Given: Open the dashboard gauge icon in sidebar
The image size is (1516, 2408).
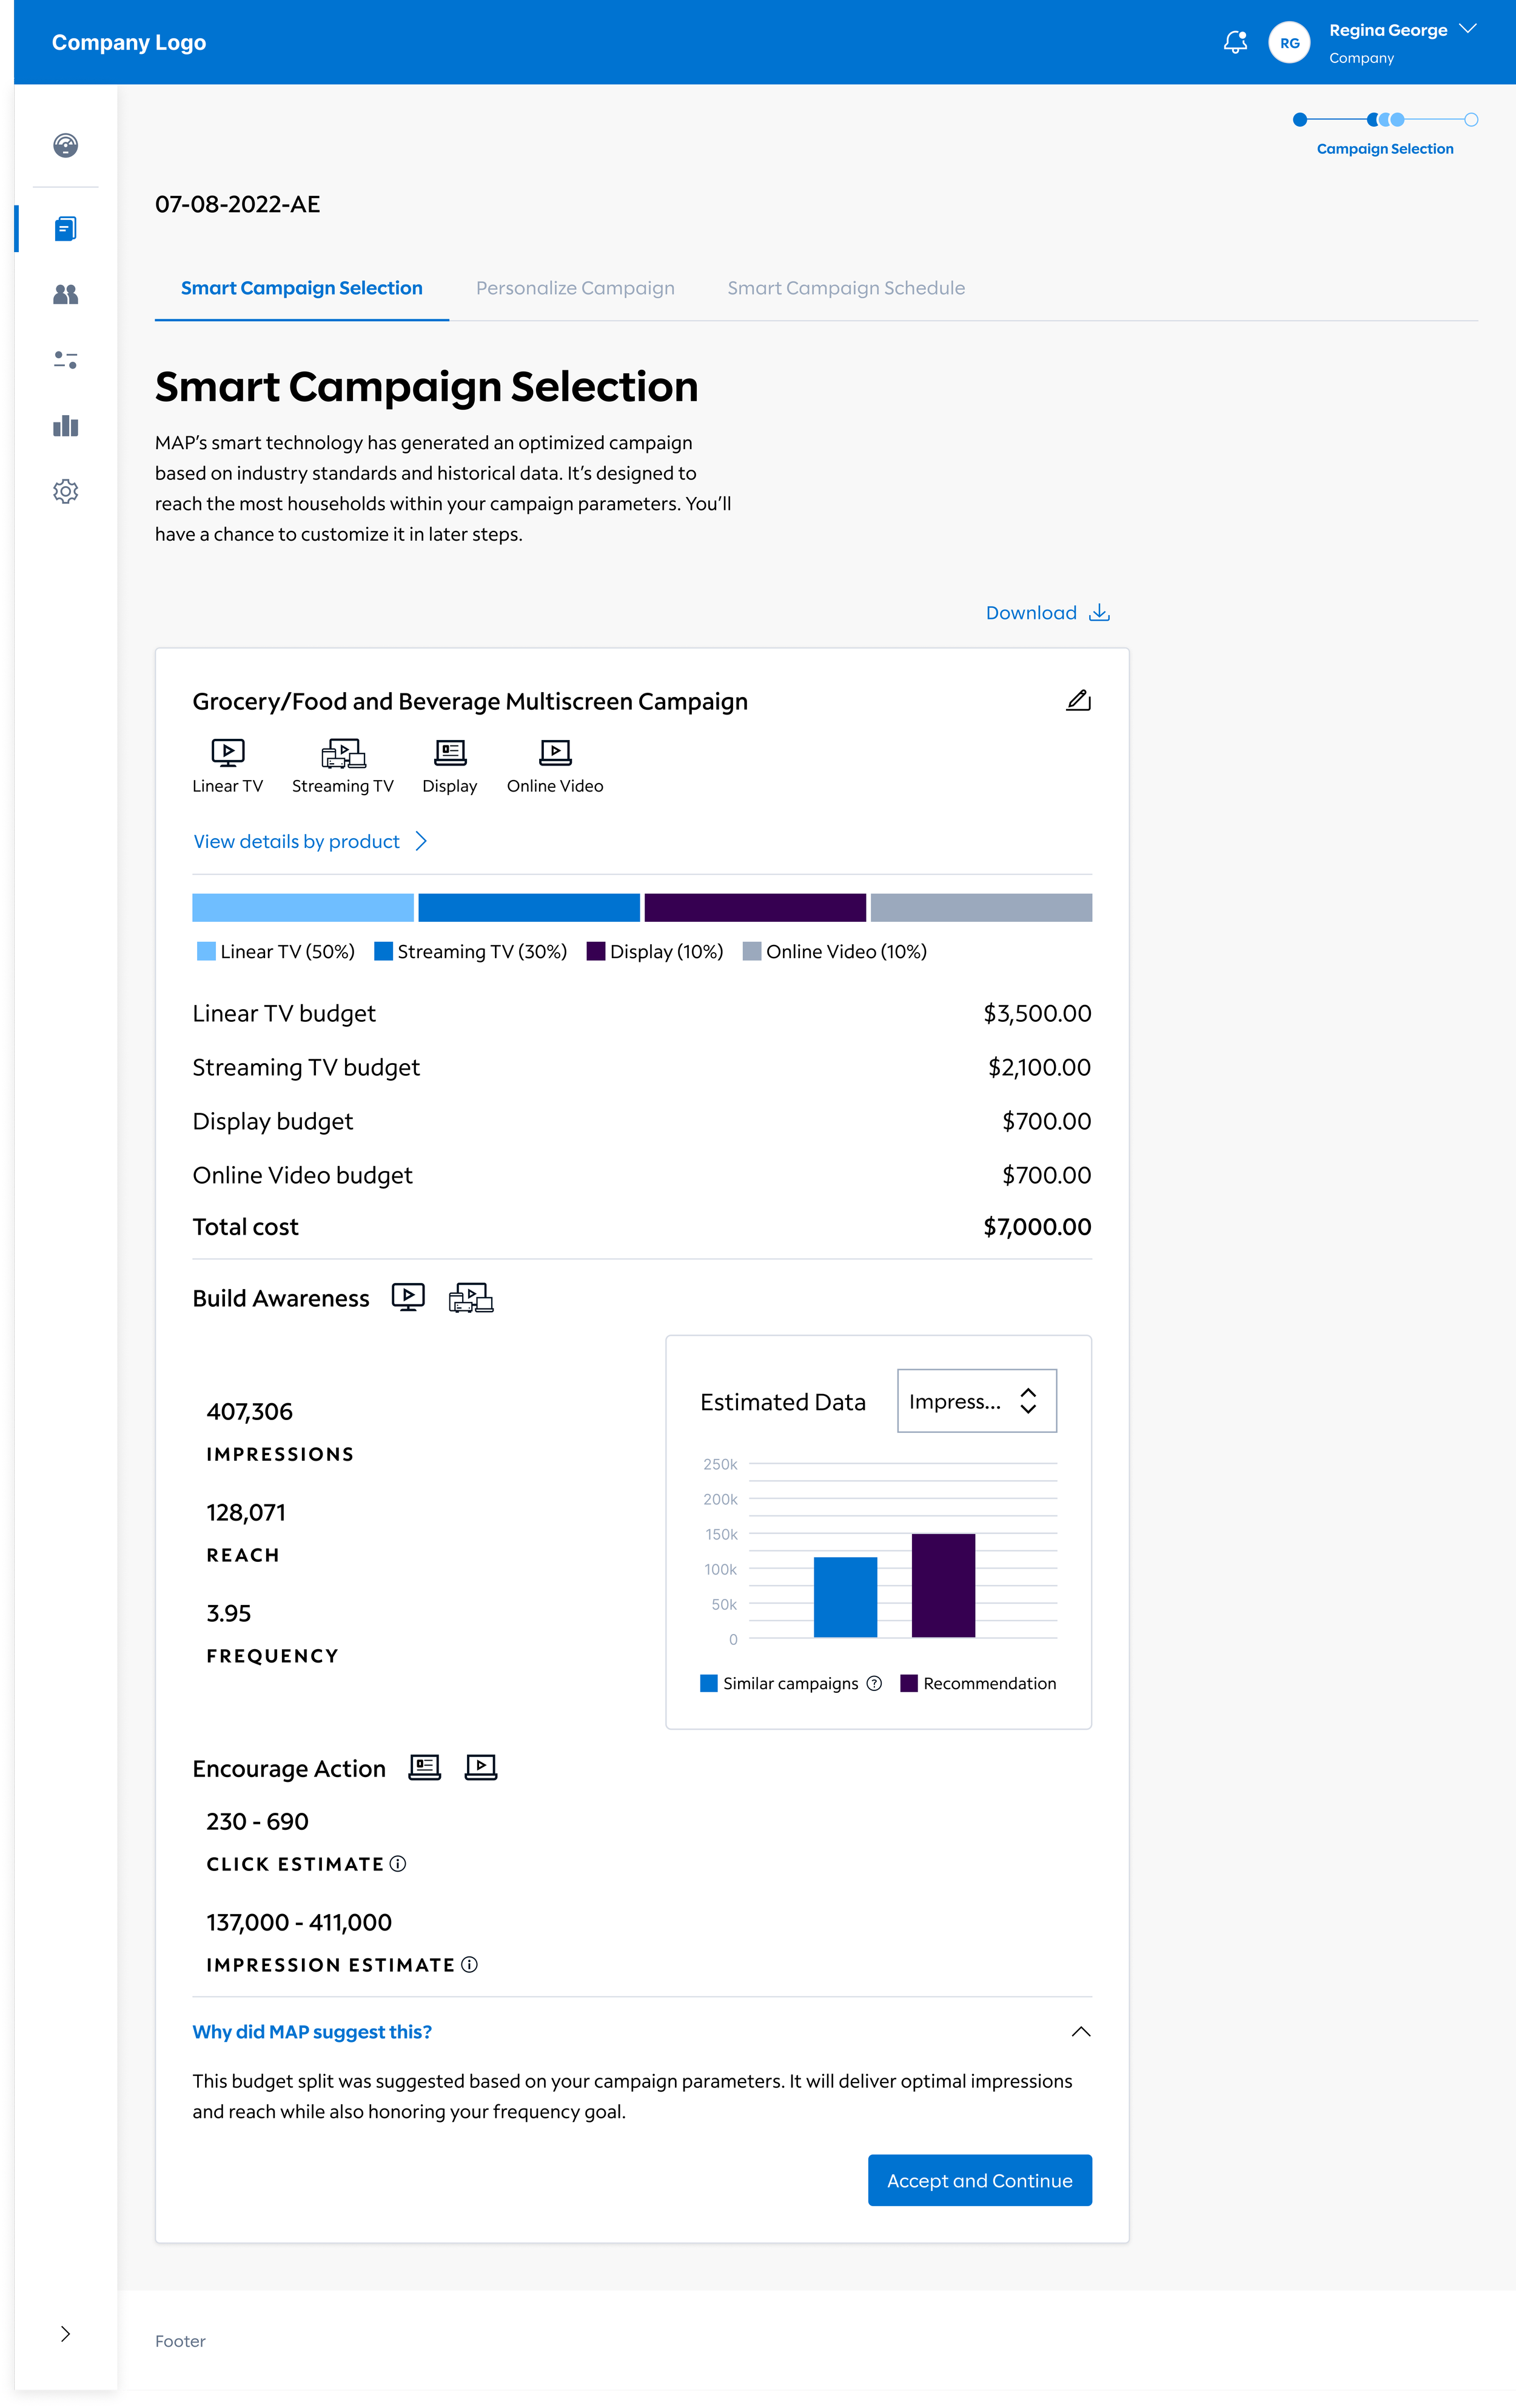Looking at the screenshot, I should coord(65,146).
